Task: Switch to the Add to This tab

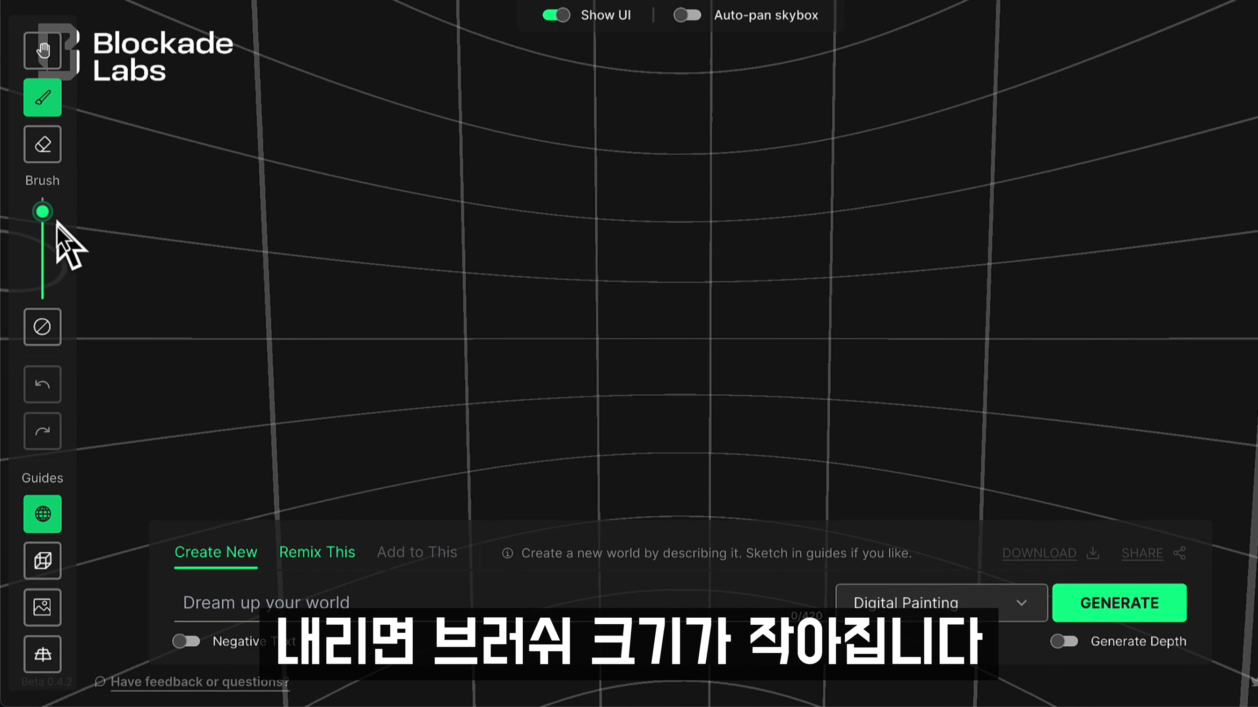Action: point(417,552)
